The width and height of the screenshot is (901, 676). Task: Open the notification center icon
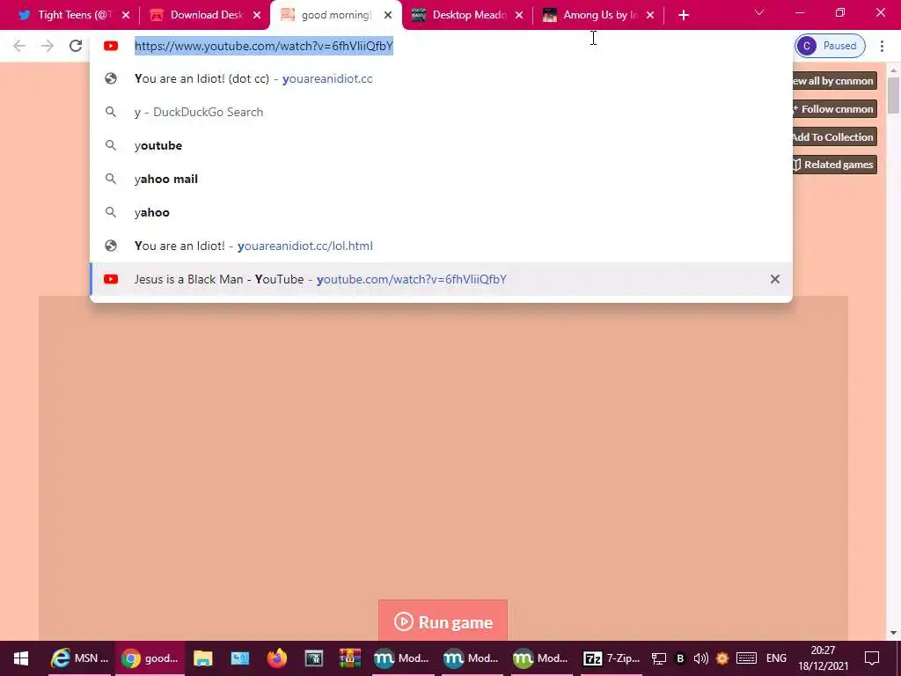click(x=872, y=658)
